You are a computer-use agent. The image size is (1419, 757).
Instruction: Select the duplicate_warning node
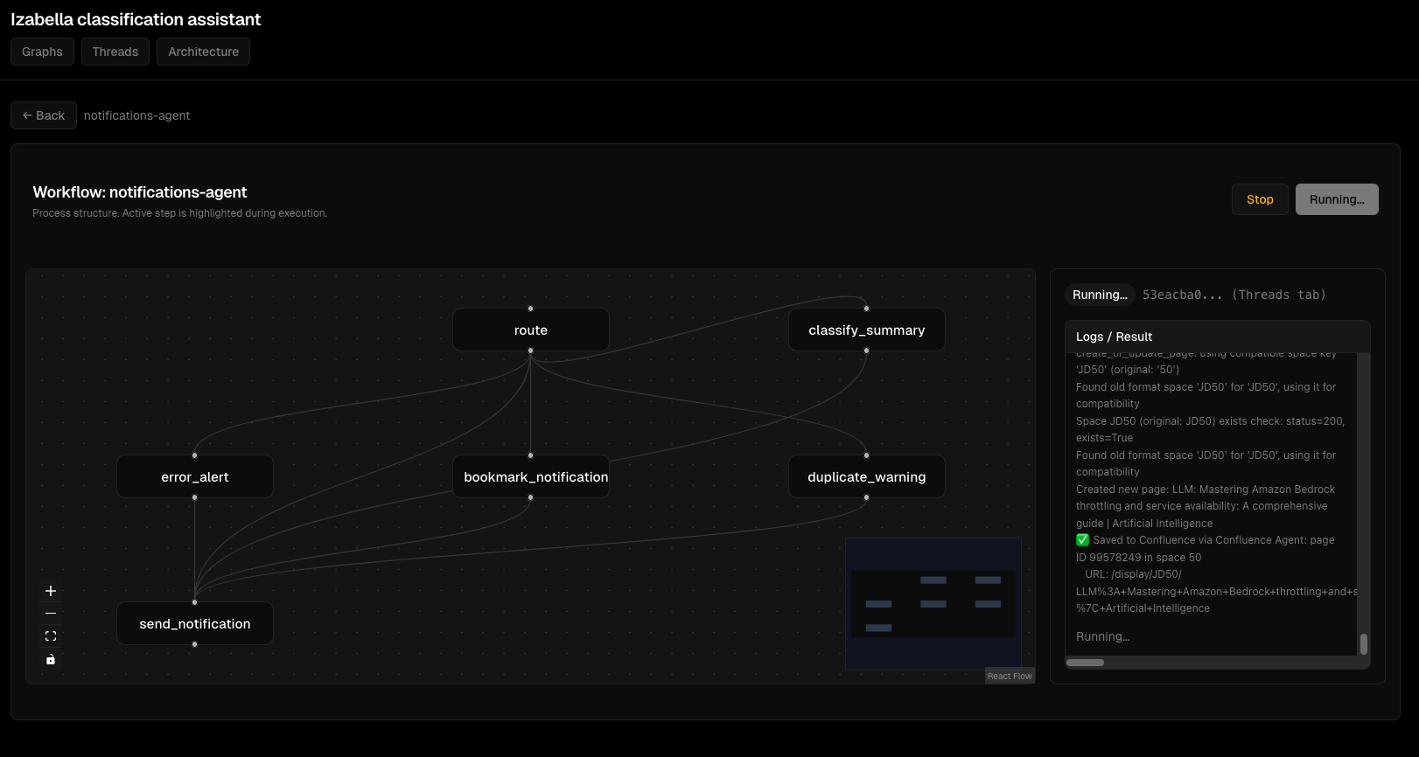[866, 477]
